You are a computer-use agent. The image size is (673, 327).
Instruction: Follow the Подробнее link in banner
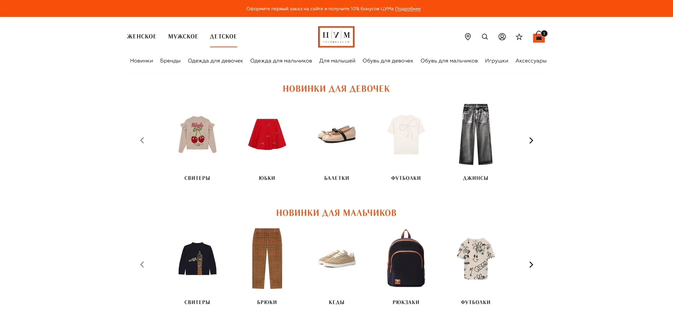click(x=408, y=9)
